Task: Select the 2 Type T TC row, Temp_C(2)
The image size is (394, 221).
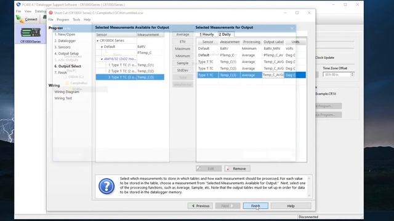Action: pos(130,71)
